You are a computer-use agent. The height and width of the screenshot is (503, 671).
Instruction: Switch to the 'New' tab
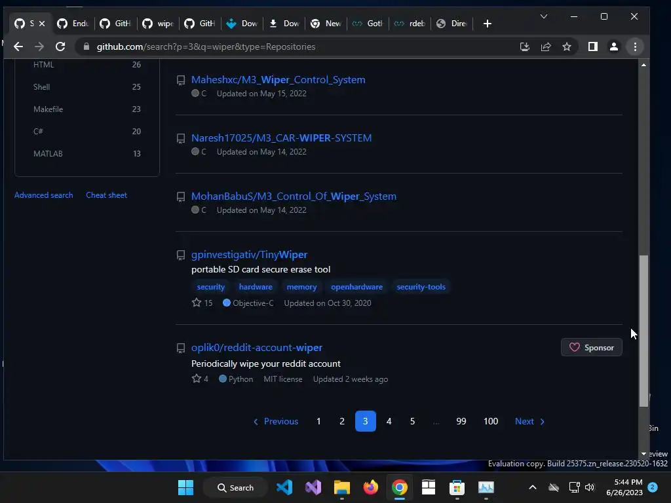coord(326,24)
